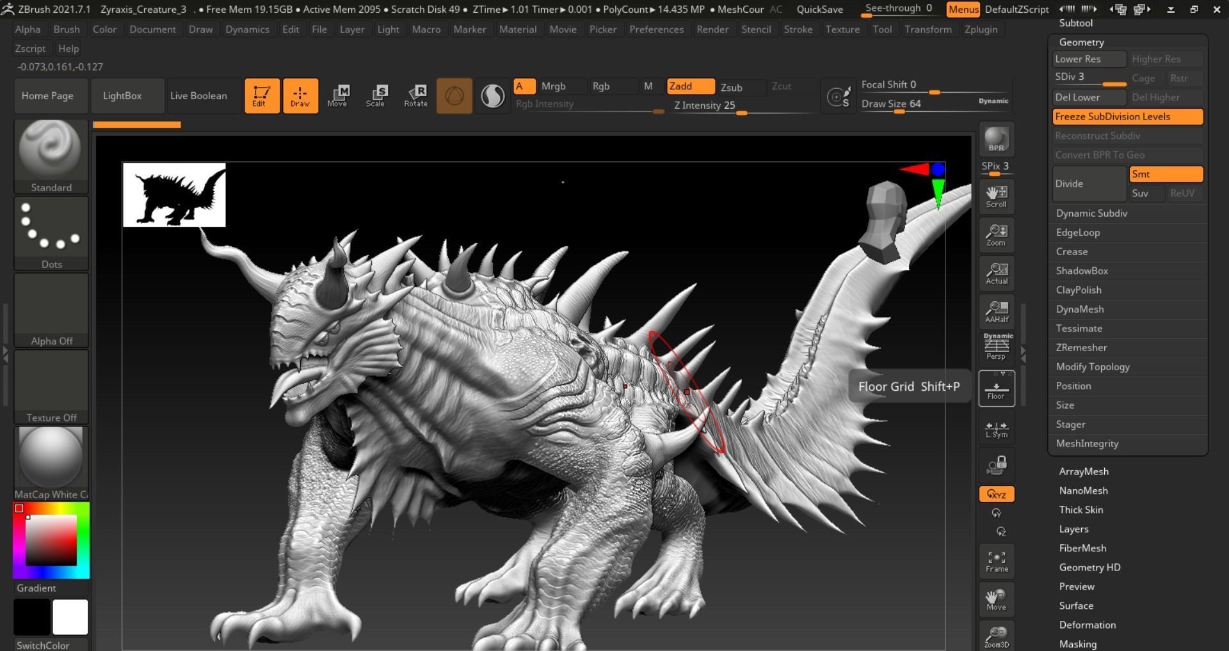Click the AAHalf view icon
Image resolution: width=1229 pixels, height=651 pixels.
997,312
